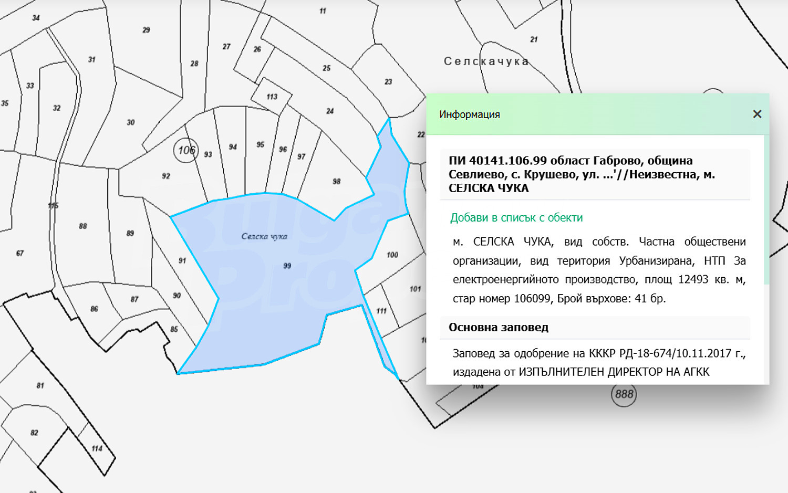Image resolution: width=788 pixels, height=493 pixels.
Task: Close the Информация popup
Action: [757, 114]
